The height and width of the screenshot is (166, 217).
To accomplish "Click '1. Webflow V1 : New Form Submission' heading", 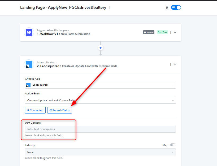I will click(x=63, y=34).
